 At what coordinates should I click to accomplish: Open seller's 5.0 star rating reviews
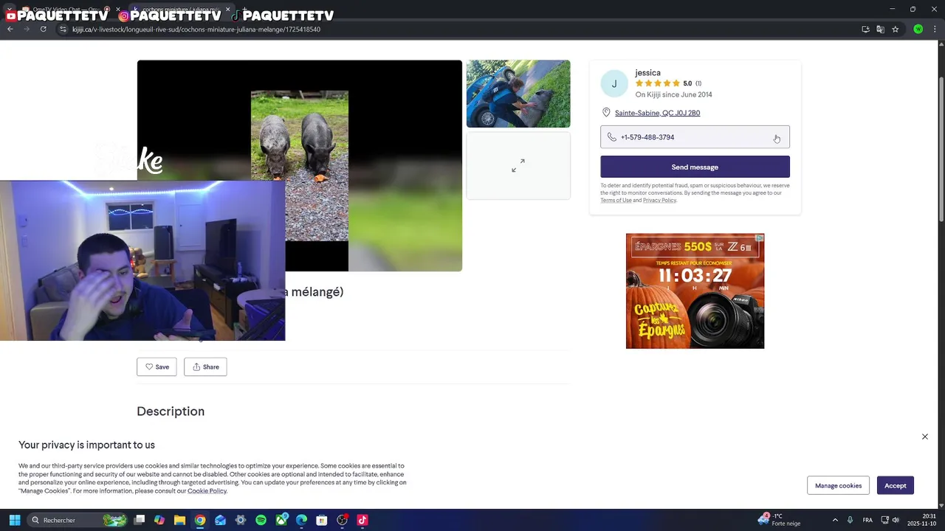tap(668, 83)
